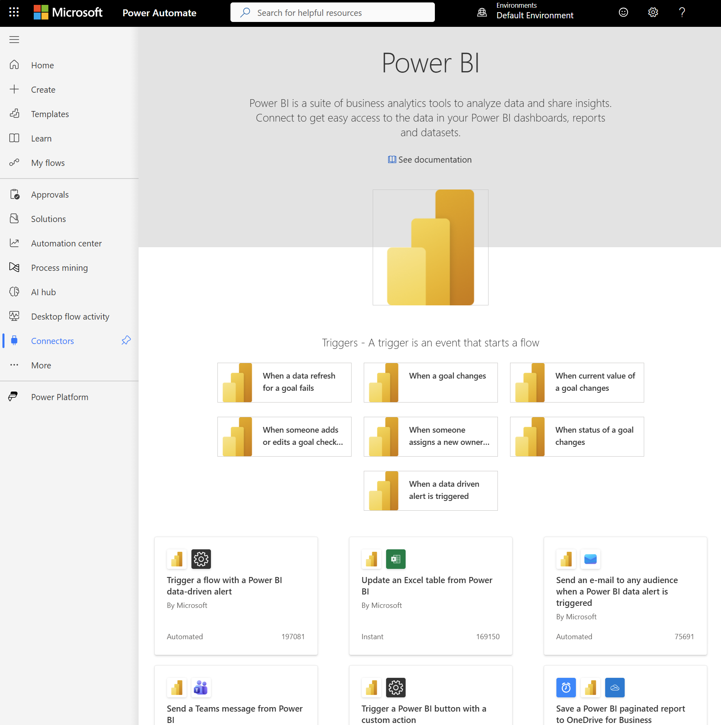721x725 pixels.
Task: Open Process mining from the sidebar
Action: click(59, 268)
